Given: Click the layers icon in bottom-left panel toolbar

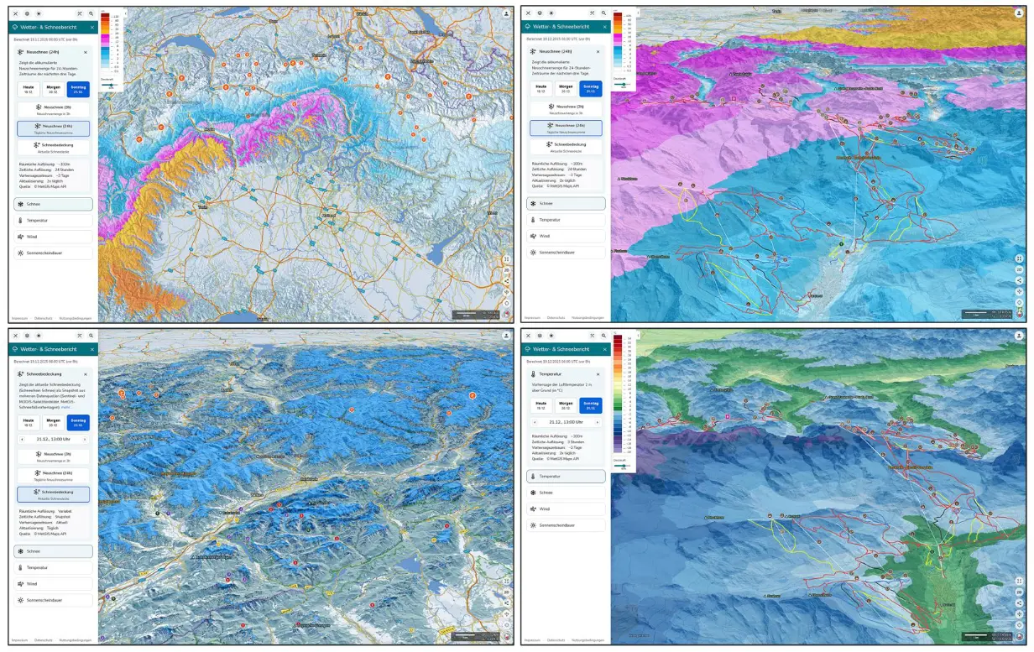Looking at the screenshot, I should point(26,336).
